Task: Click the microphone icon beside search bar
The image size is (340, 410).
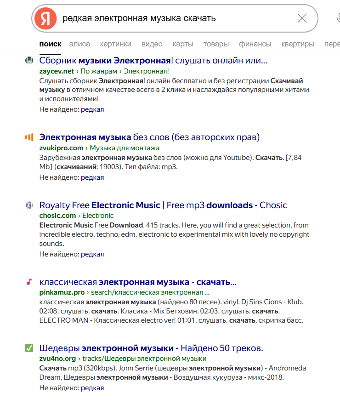Action: (x=338, y=18)
